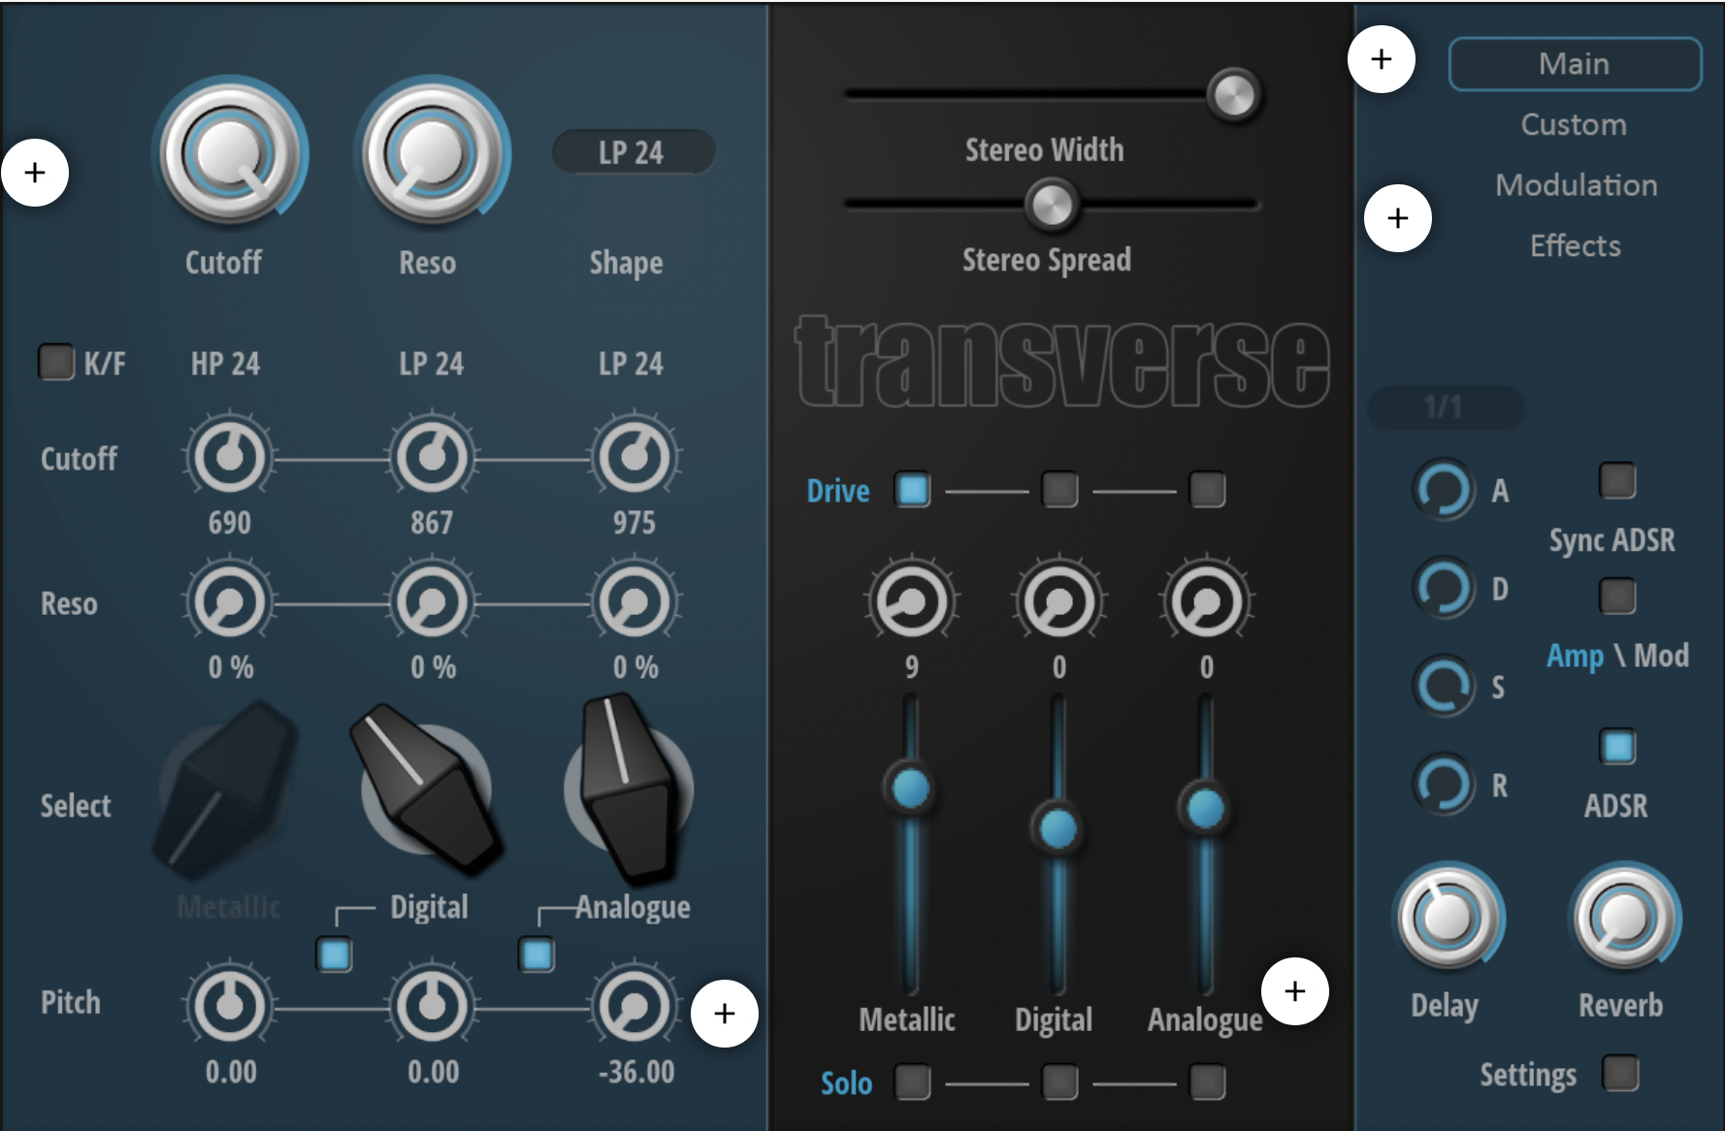1725x1131 pixels.
Task: Click the Decay (D) envelope knob
Action: coord(1444,588)
